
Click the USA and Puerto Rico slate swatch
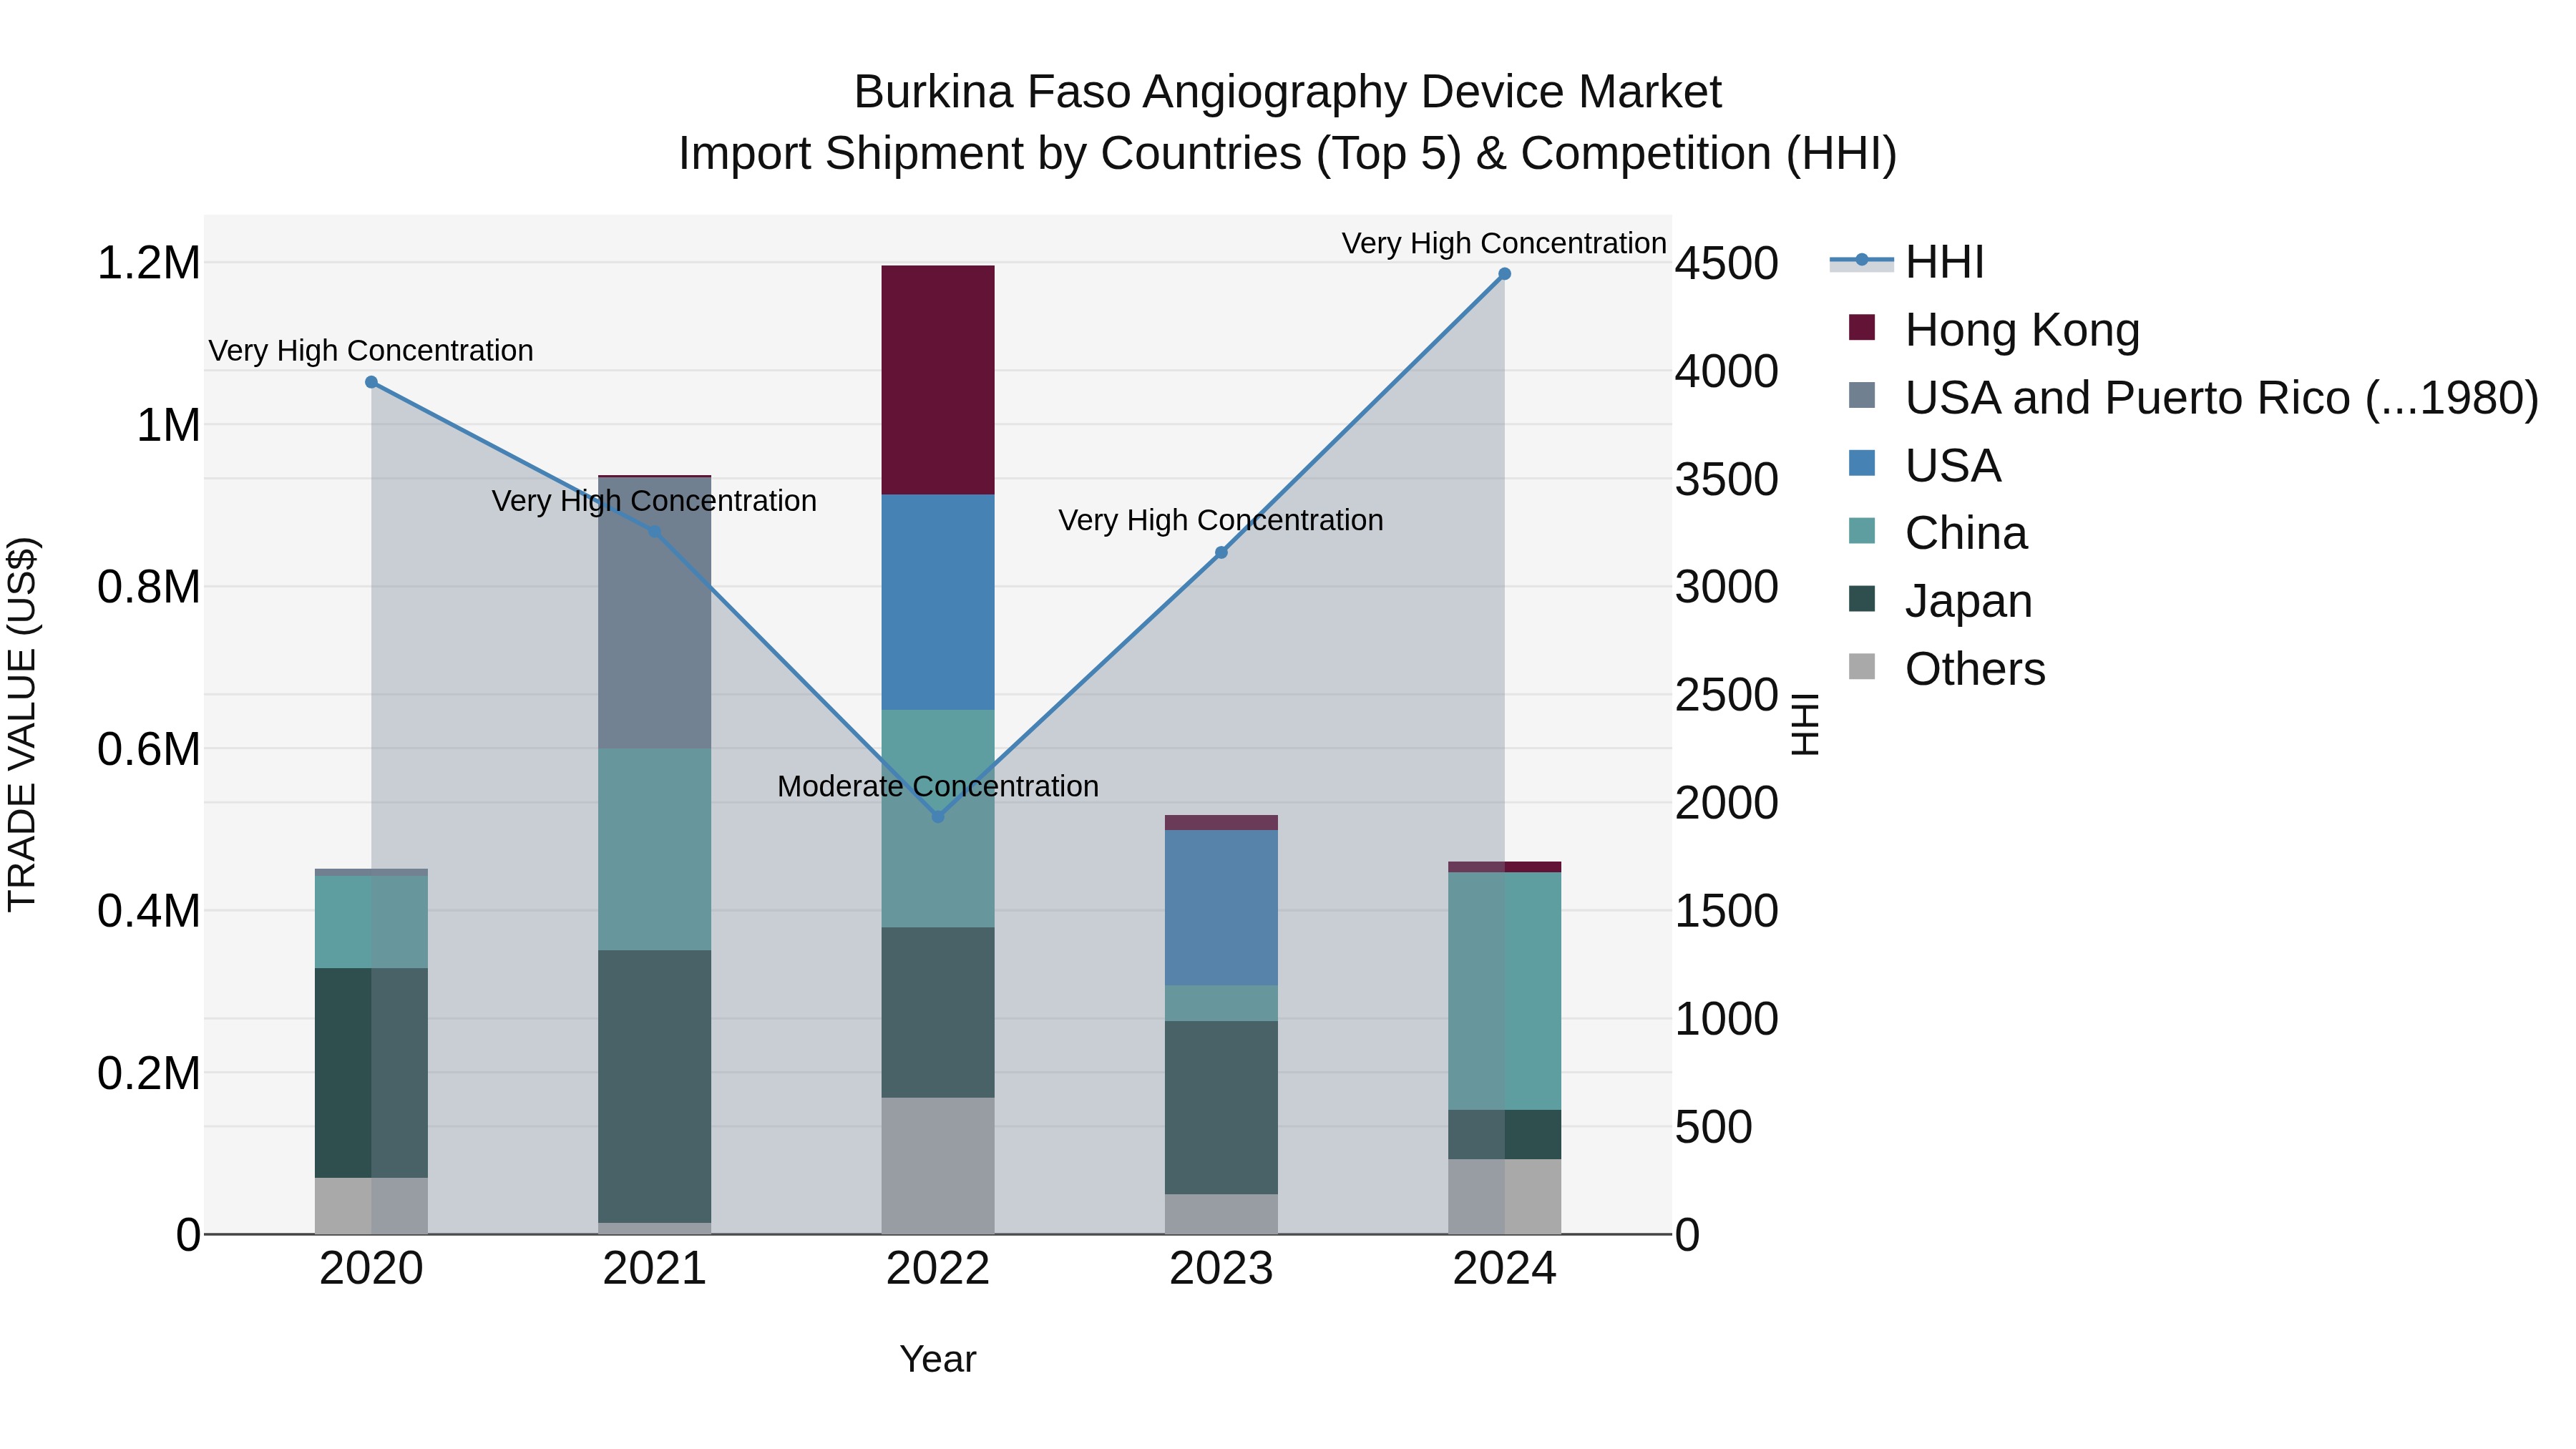click(x=1862, y=395)
